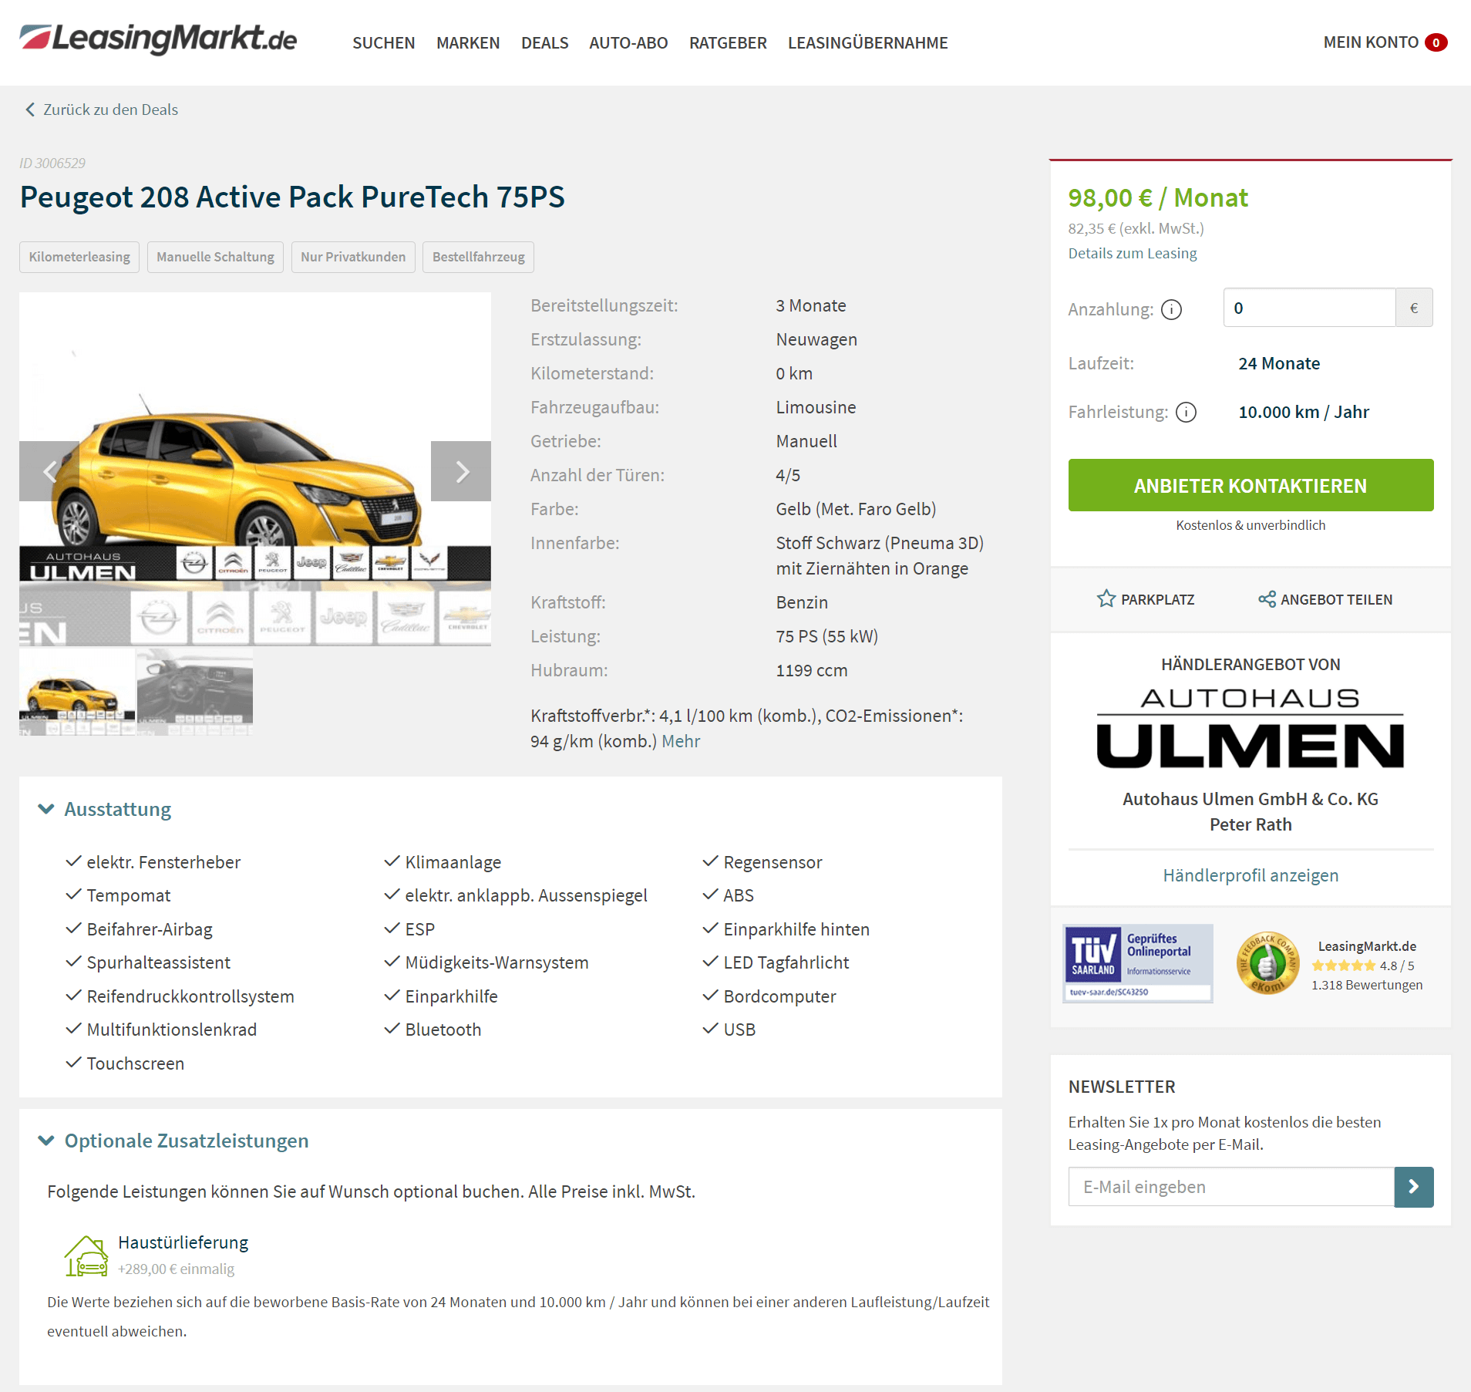Click the red notification badge counter

click(x=1436, y=42)
